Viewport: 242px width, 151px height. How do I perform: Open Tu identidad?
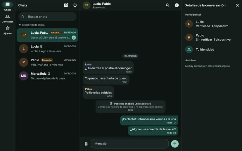[212, 50]
